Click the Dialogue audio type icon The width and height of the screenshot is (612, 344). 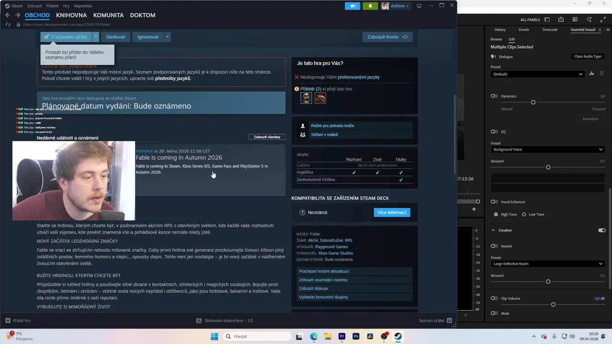(493, 56)
